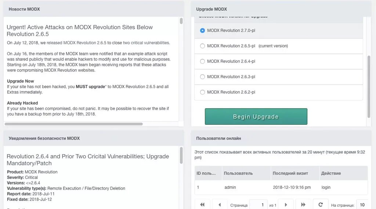This screenshot has width=376, height=209.
Task: Refresh the online users grid
Action: pos(321,205)
